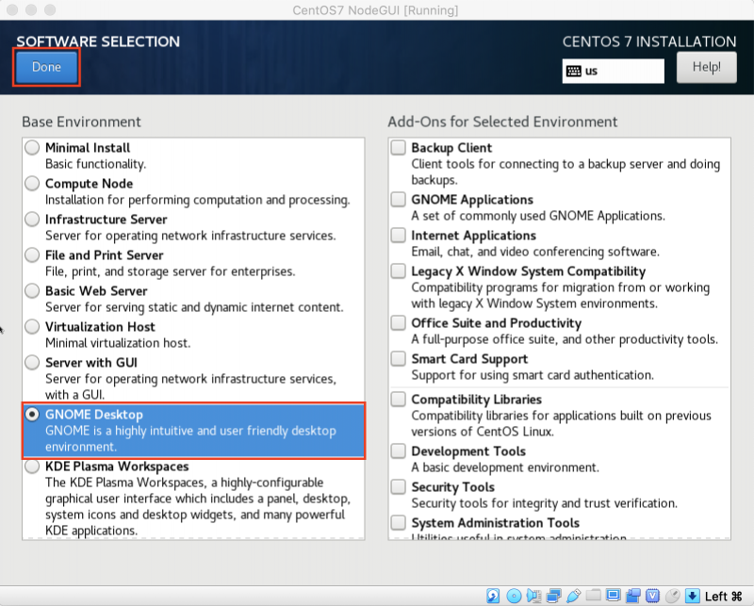
Task: Enable Office Suite and Productivity
Action: (398, 322)
